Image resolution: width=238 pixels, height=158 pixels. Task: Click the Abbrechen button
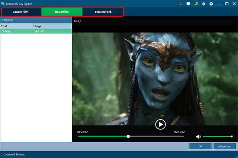[x=225, y=147]
